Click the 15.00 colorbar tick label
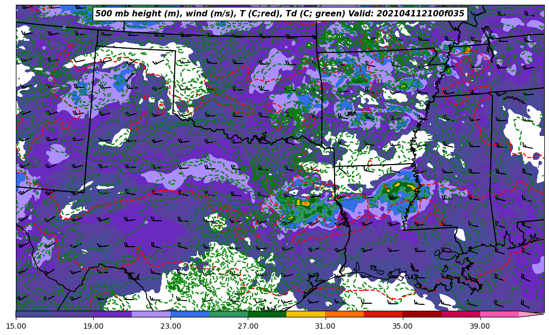Screen dimensions: 549x335 16,326
